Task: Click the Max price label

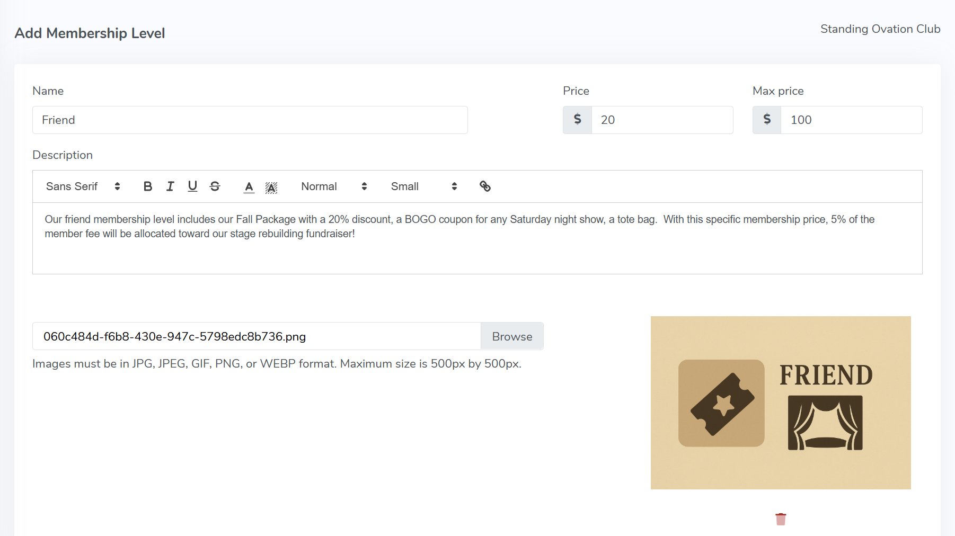Action: (x=778, y=91)
